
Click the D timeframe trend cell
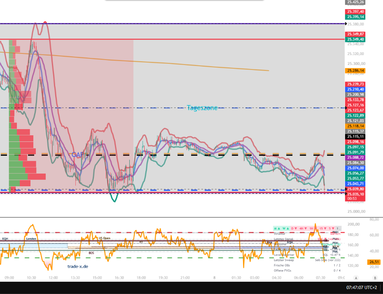click(x=294, y=229)
